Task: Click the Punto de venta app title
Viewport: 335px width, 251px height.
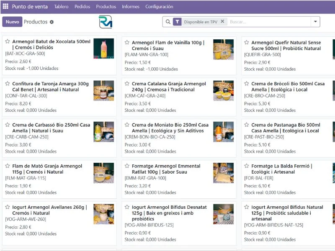Action: tap(30, 7)
